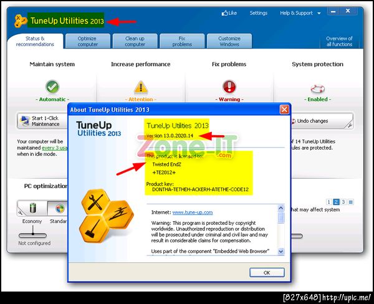Click the Undo changes button
Screen dimensions: 374x304
322,121
